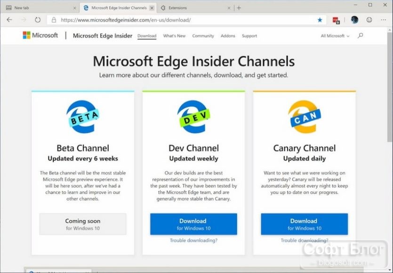Open Trouble downloading link under Canary Channel
This screenshot has width=393, height=273.
pos(304,240)
